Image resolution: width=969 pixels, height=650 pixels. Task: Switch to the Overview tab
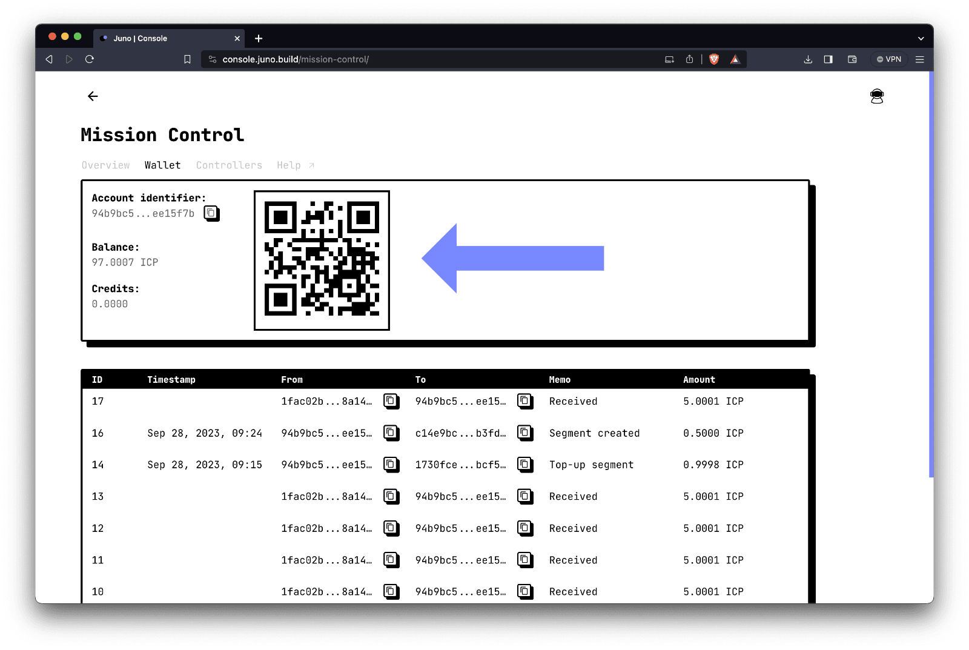coord(106,165)
